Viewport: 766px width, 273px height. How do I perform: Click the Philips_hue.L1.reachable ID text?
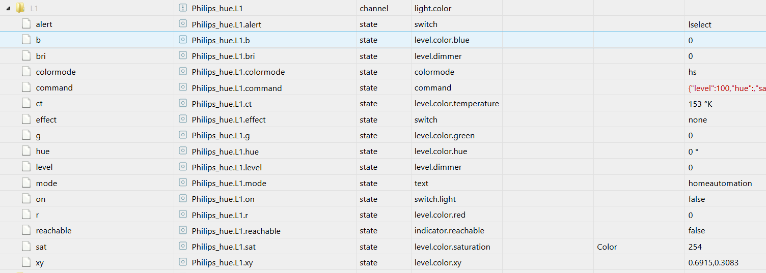tap(236, 231)
